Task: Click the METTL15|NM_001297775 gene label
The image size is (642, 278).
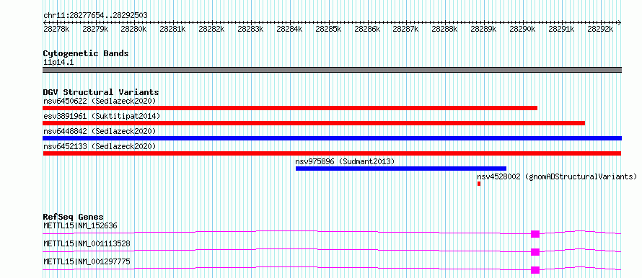Action: click(x=87, y=261)
